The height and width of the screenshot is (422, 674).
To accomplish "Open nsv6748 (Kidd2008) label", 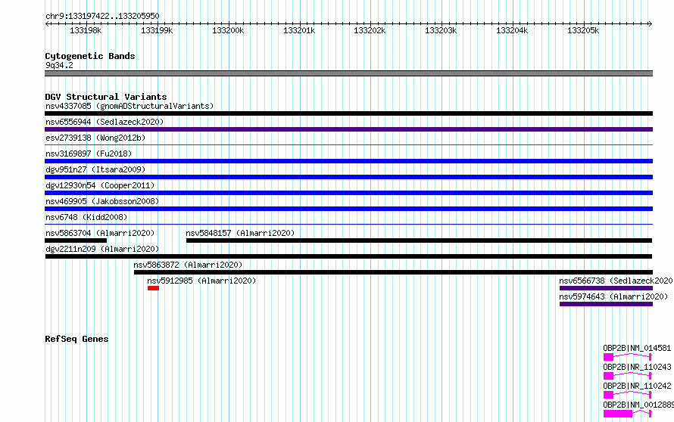I will (86, 217).
